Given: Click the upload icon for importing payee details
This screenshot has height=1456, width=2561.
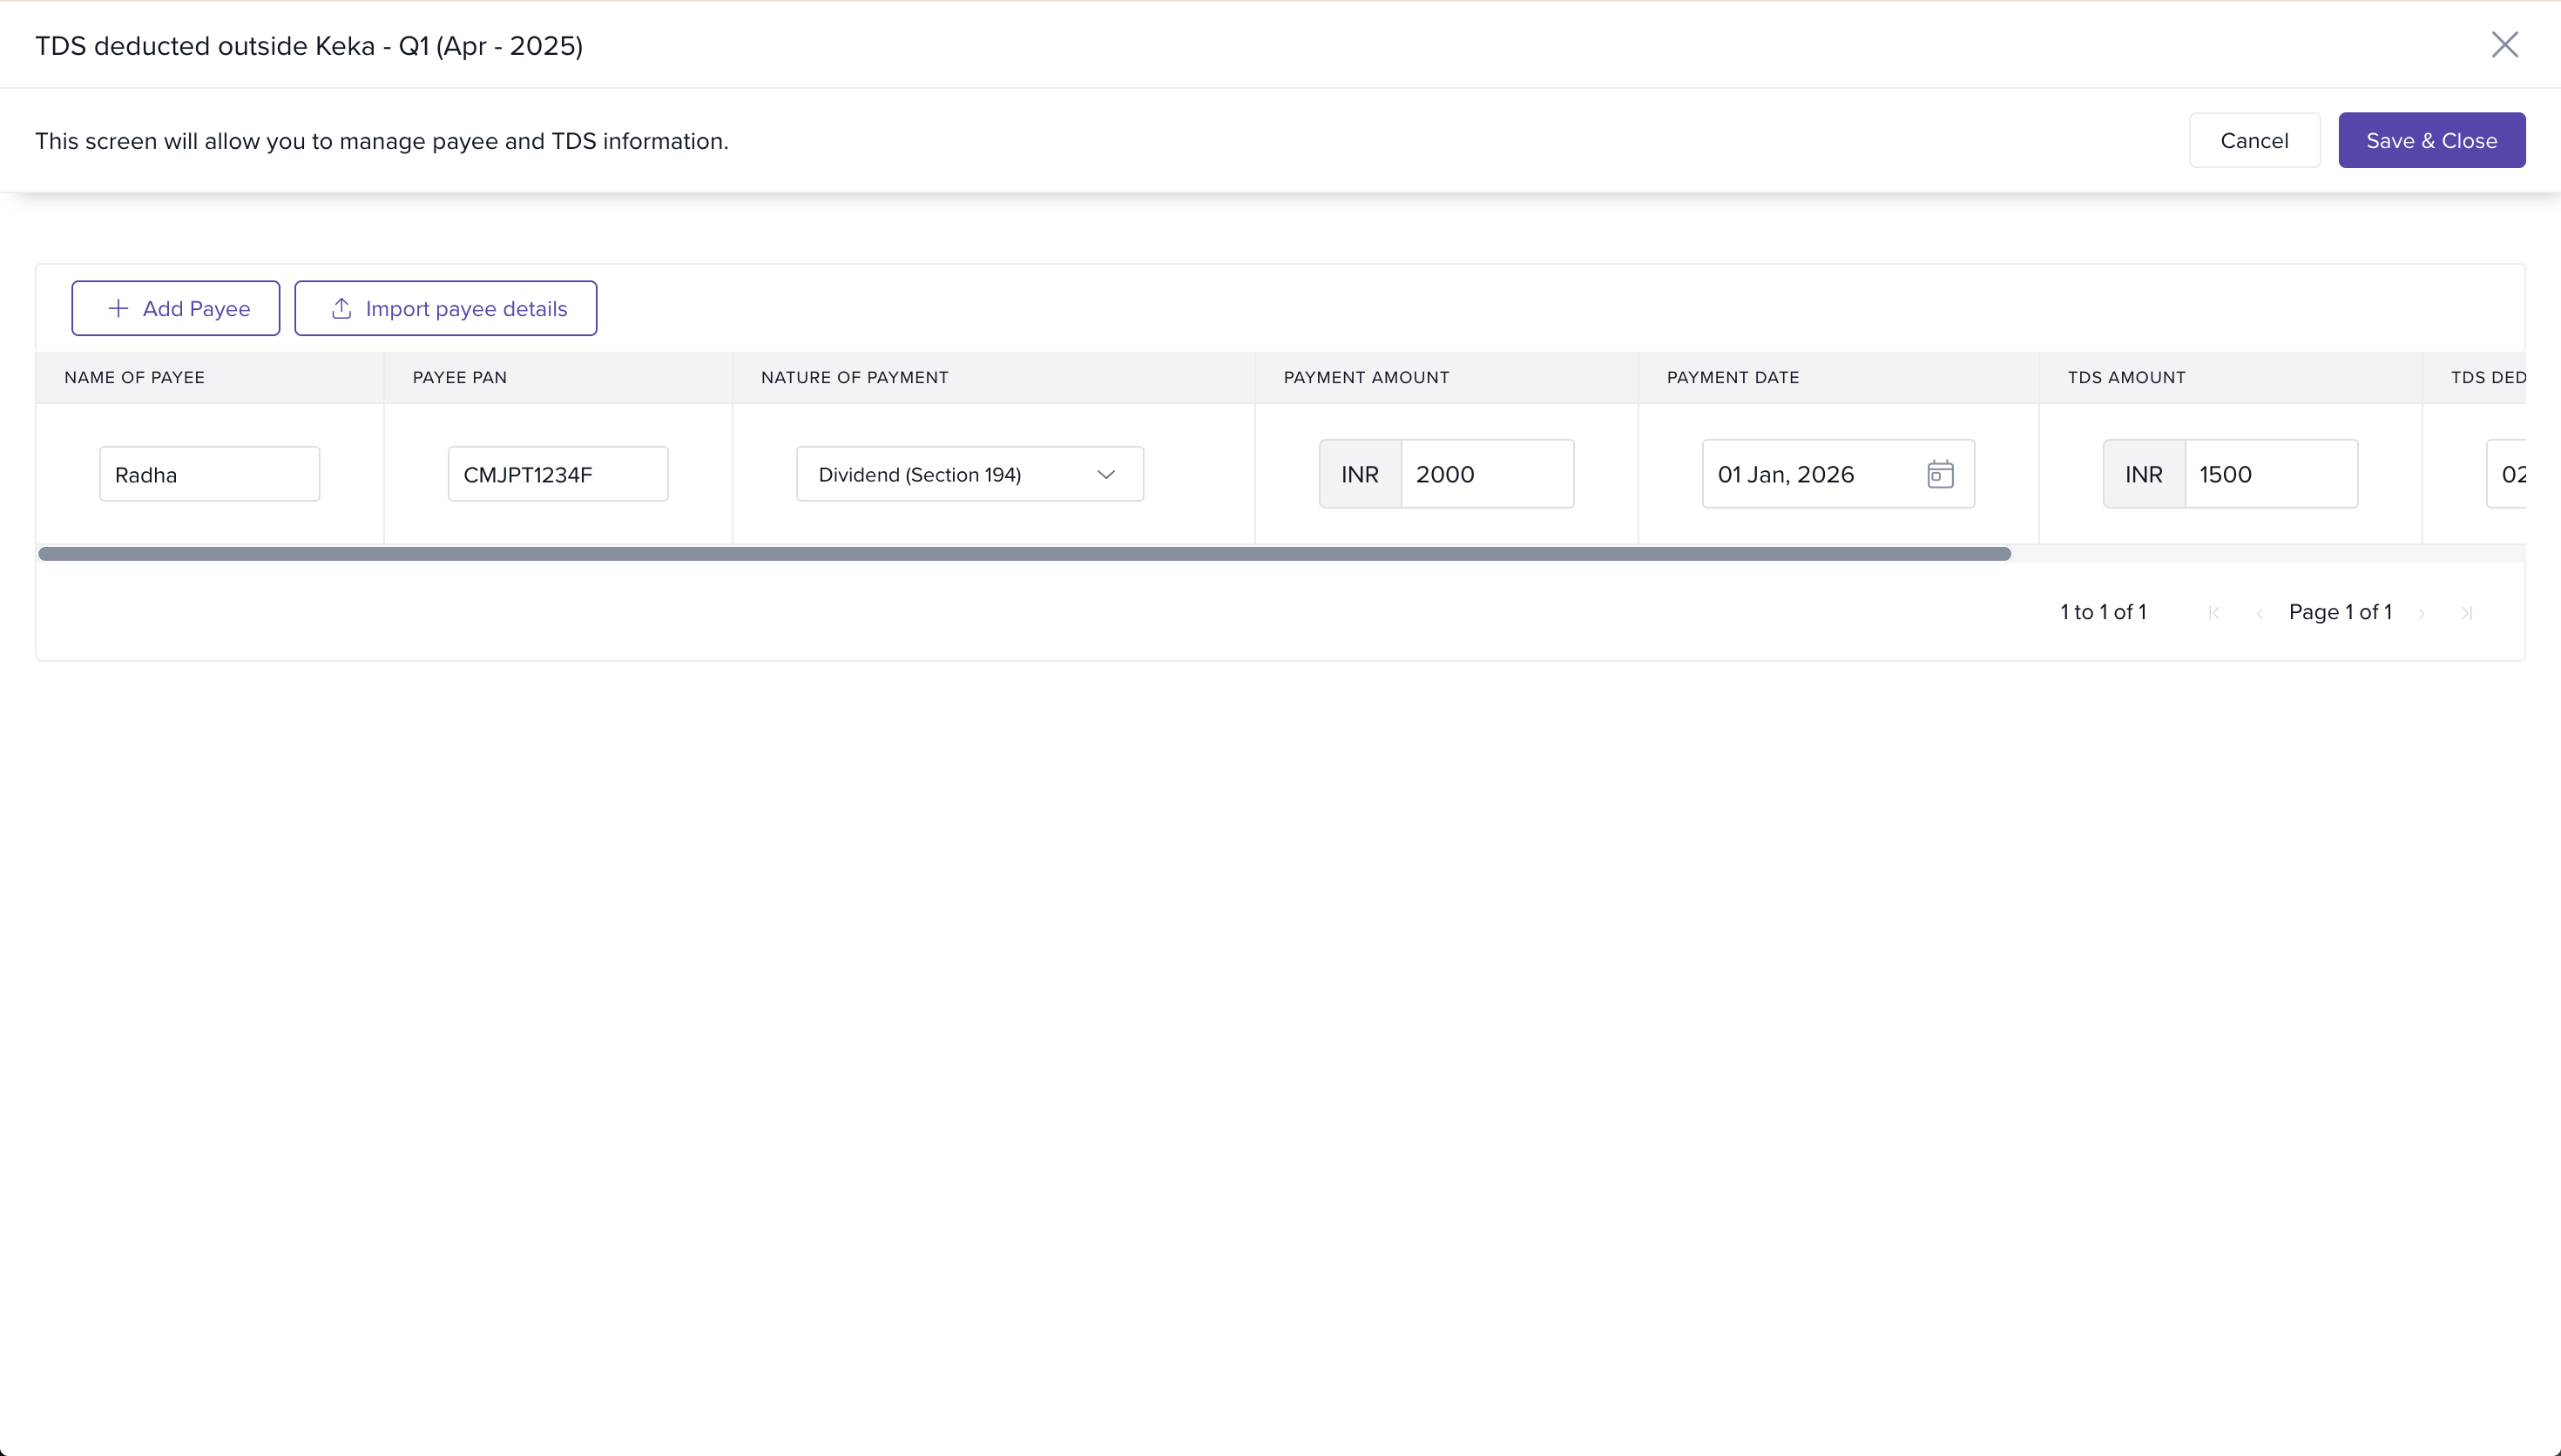Looking at the screenshot, I should coord(341,308).
